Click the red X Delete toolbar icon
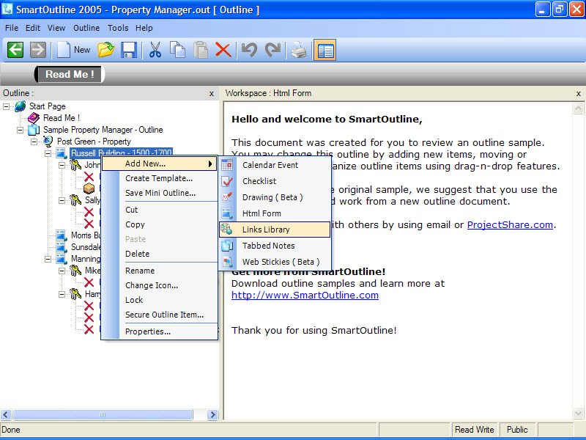Viewport: 586px width, 440px height. click(x=223, y=50)
